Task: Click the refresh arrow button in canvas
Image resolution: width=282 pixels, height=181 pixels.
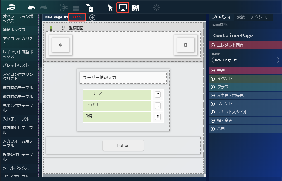Action: coord(185,45)
